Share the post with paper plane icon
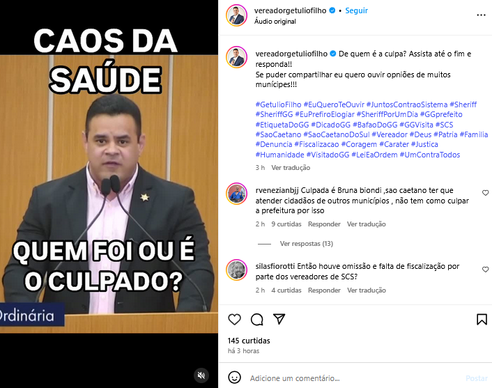This screenshot has width=492, height=388. point(279,319)
